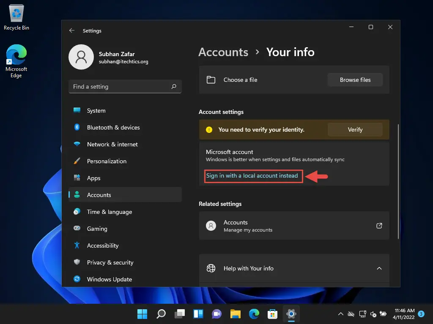This screenshot has width=433, height=324.
Task: Show hidden icons in system tray
Action: [x=340, y=314]
